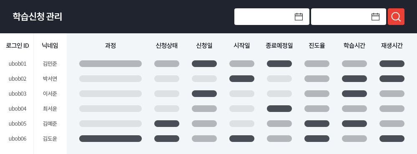Open the start date calendar icon
The width and height of the screenshot is (417, 154).
click(x=299, y=17)
